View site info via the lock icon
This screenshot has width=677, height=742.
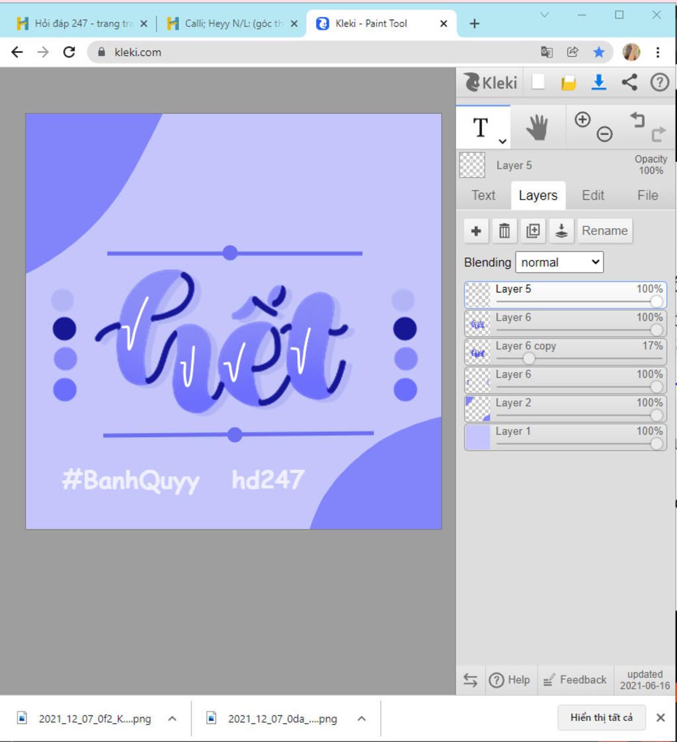click(x=101, y=52)
